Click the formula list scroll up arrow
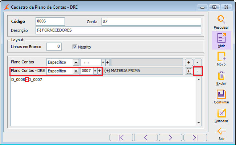Screen dimensions: 236x145 (199, 79)
